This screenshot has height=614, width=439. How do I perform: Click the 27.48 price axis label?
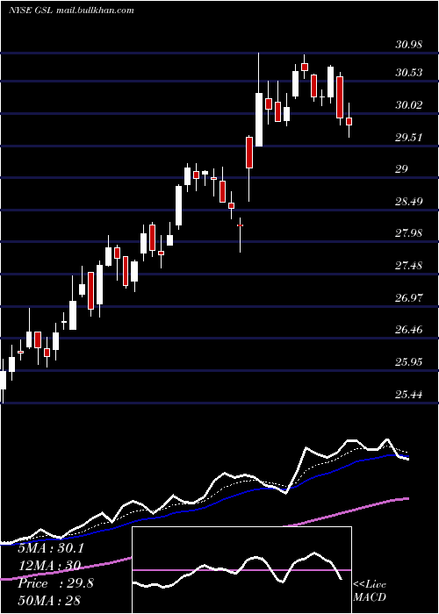tap(409, 267)
